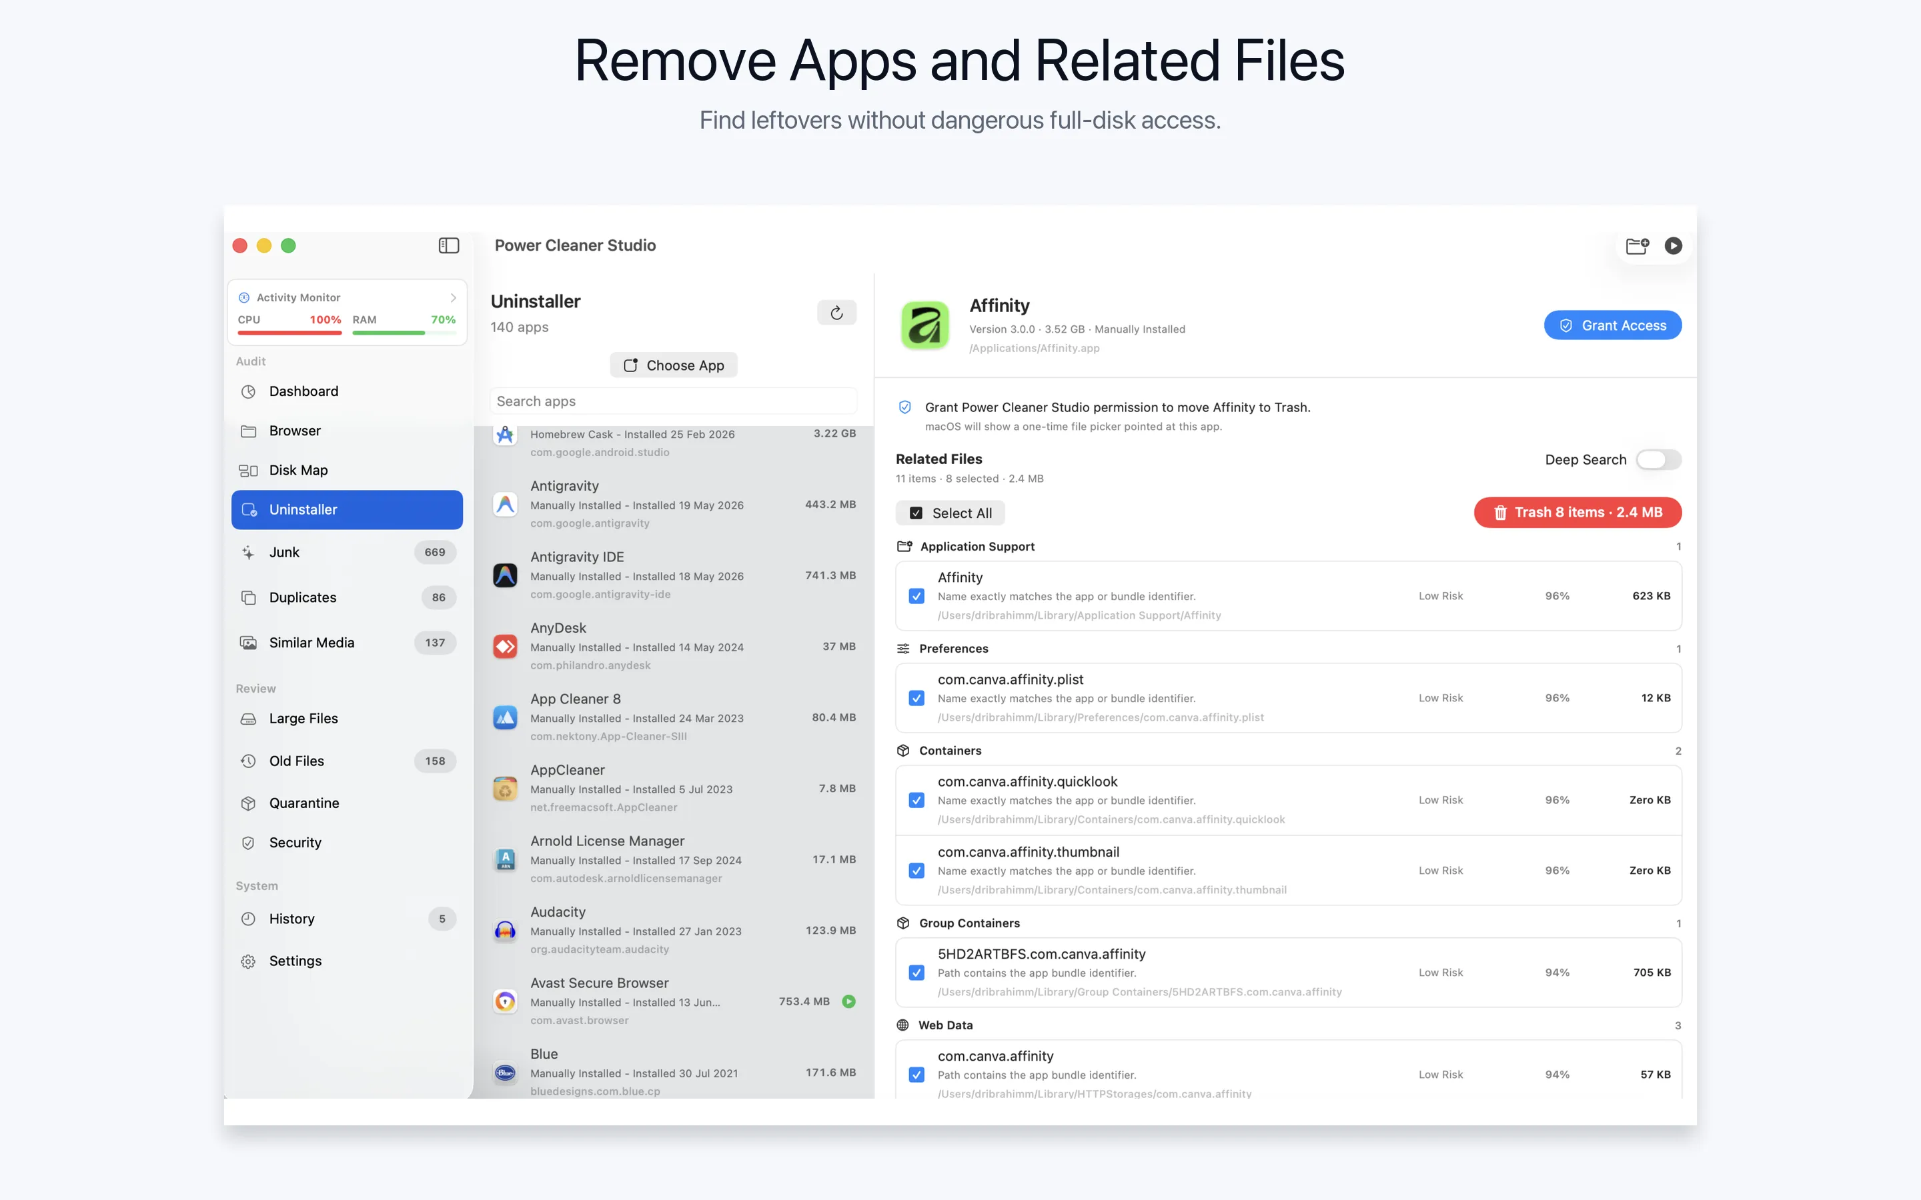This screenshot has width=1921, height=1200.
Task: Collapse the Application Support section header
Action: tap(1289, 547)
